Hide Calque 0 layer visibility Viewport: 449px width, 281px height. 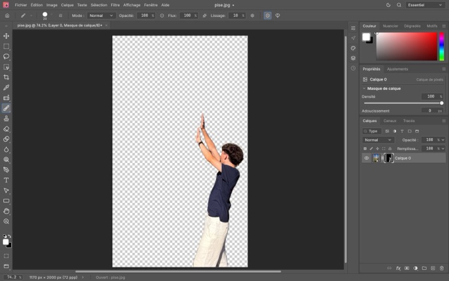pos(366,158)
